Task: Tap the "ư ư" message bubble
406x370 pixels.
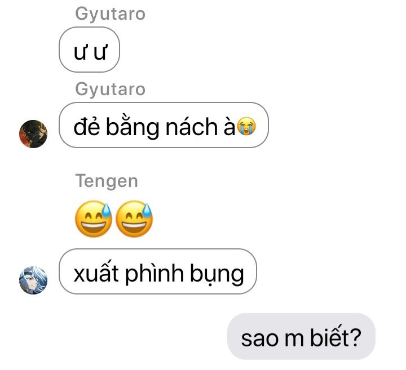Action: (89, 50)
